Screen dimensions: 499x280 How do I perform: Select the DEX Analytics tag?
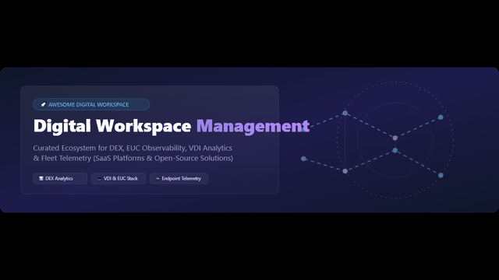tap(60, 178)
